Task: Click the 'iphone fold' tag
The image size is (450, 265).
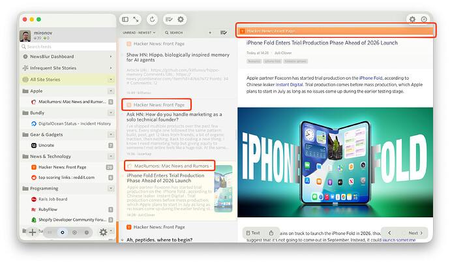Action: (x=273, y=61)
